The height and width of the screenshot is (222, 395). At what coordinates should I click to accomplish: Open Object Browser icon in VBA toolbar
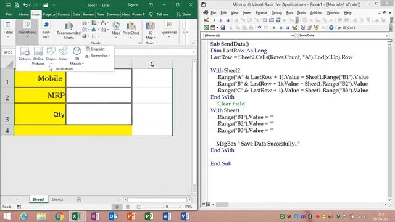click(x=316, y=27)
